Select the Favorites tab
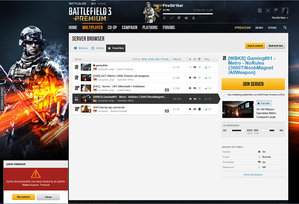 pyautogui.click(x=115, y=48)
